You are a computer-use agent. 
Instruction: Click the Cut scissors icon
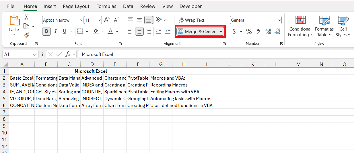coord(26,17)
